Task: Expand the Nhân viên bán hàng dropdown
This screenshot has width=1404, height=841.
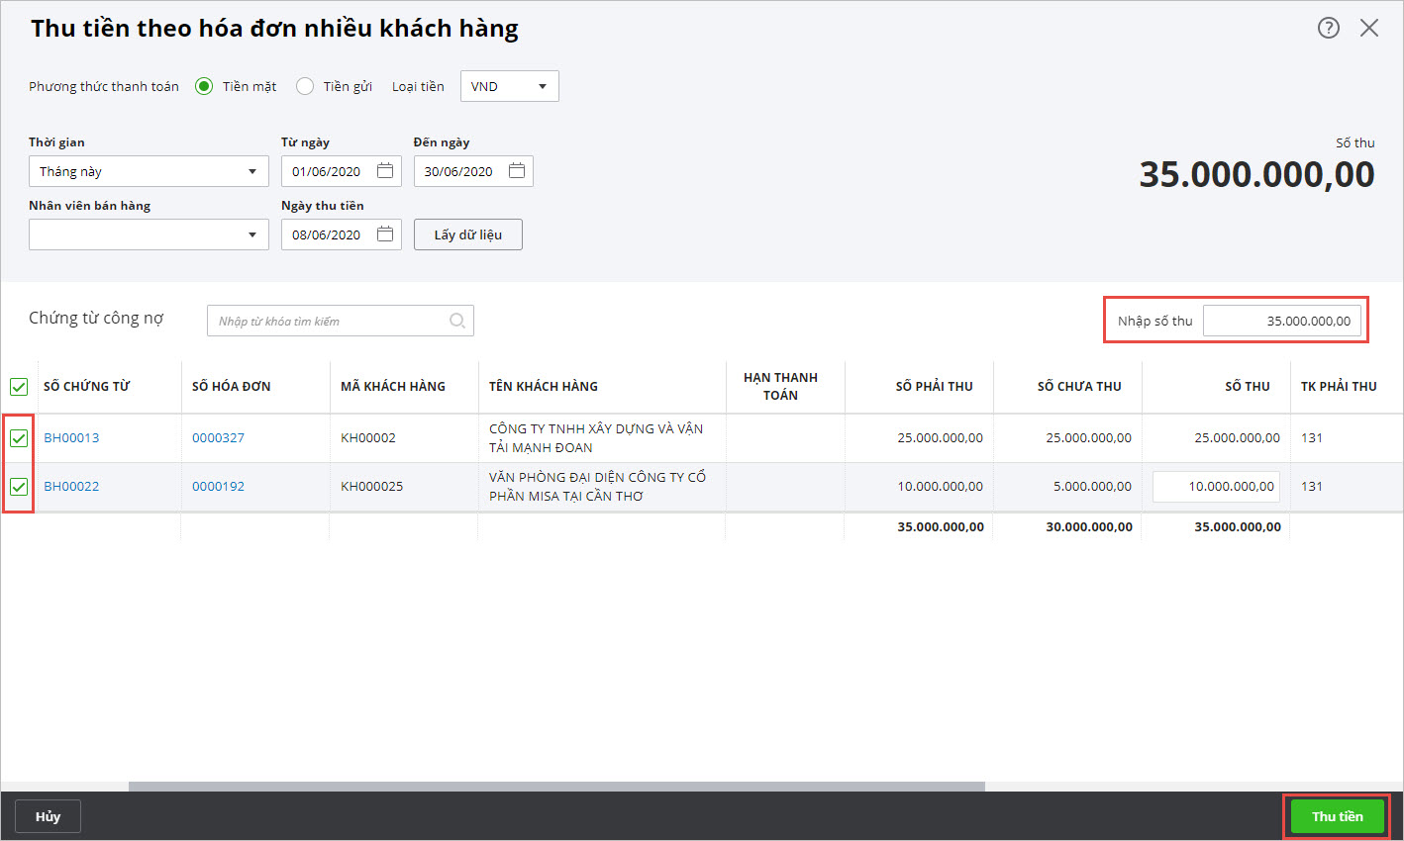Action: (x=149, y=234)
